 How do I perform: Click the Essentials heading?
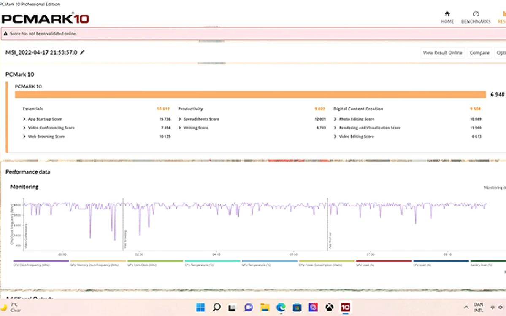32,109
